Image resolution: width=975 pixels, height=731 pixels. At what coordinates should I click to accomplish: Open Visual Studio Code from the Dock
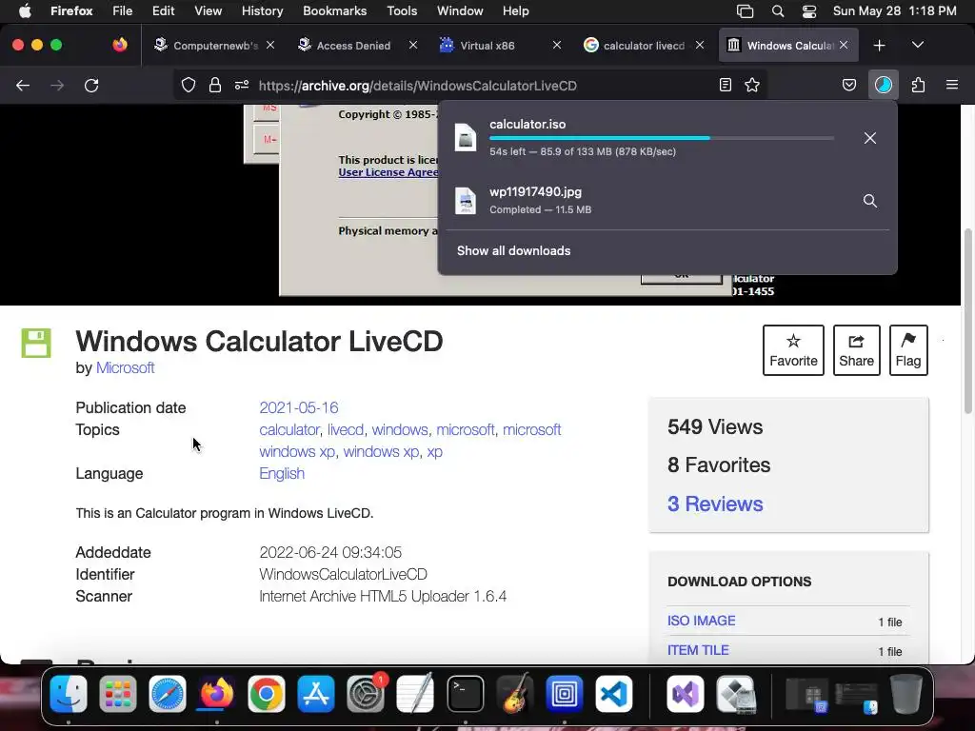[x=614, y=694]
